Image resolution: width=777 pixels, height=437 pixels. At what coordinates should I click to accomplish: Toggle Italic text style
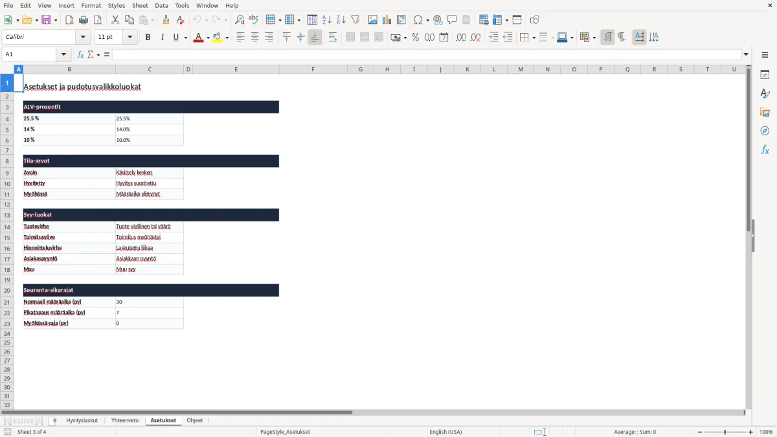point(162,38)
